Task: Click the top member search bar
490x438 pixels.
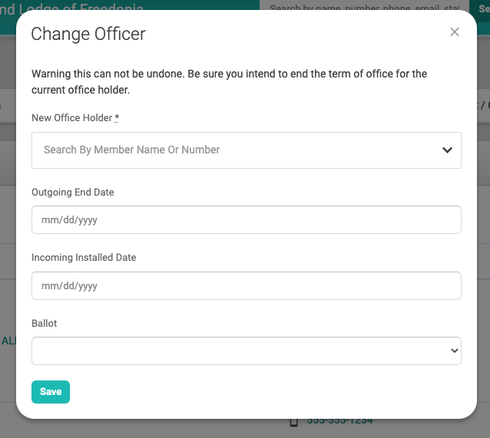Action: 364,5
